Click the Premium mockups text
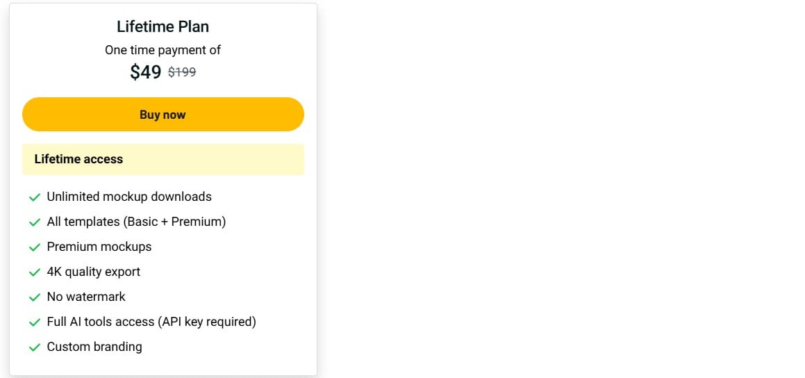The image size is (805, 378). tap(99, 247)
